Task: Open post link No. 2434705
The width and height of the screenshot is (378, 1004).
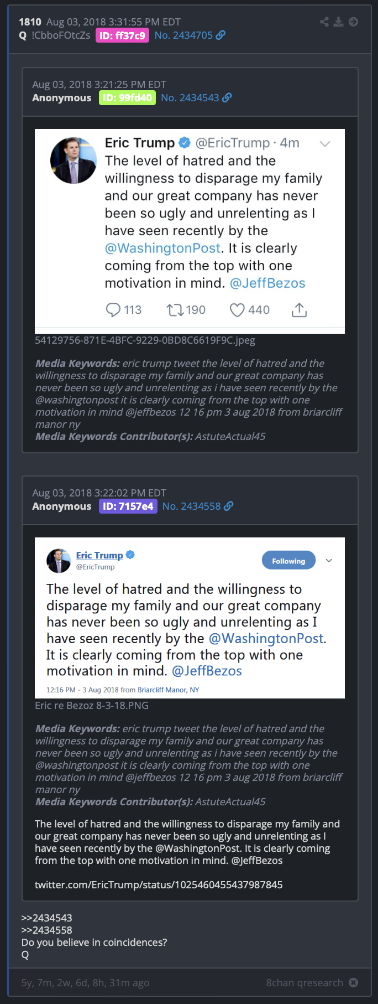Action: [x=183, y=35]
